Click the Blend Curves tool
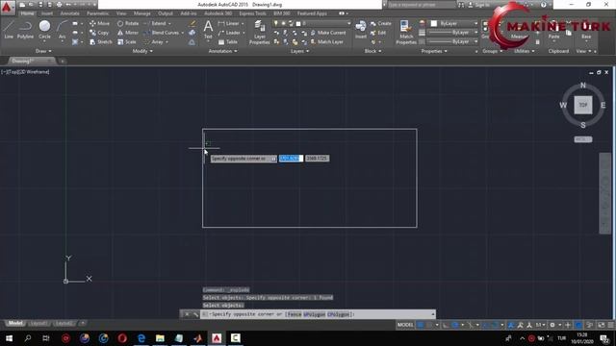Screen dimensions: 616x346 coord(162,33)
